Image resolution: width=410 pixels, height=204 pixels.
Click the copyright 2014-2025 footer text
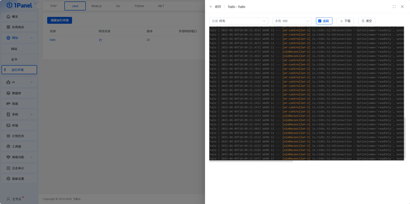pos(61,199)
